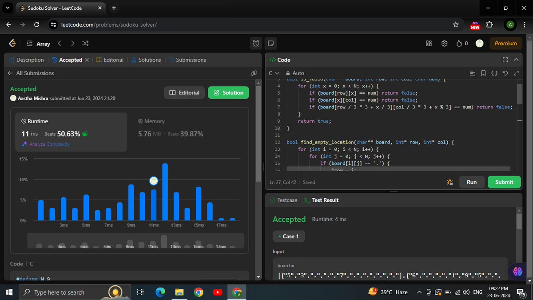Open Microsoft Edge from taskbar
This screenshot has width=533, height=300.
(160, 292)
